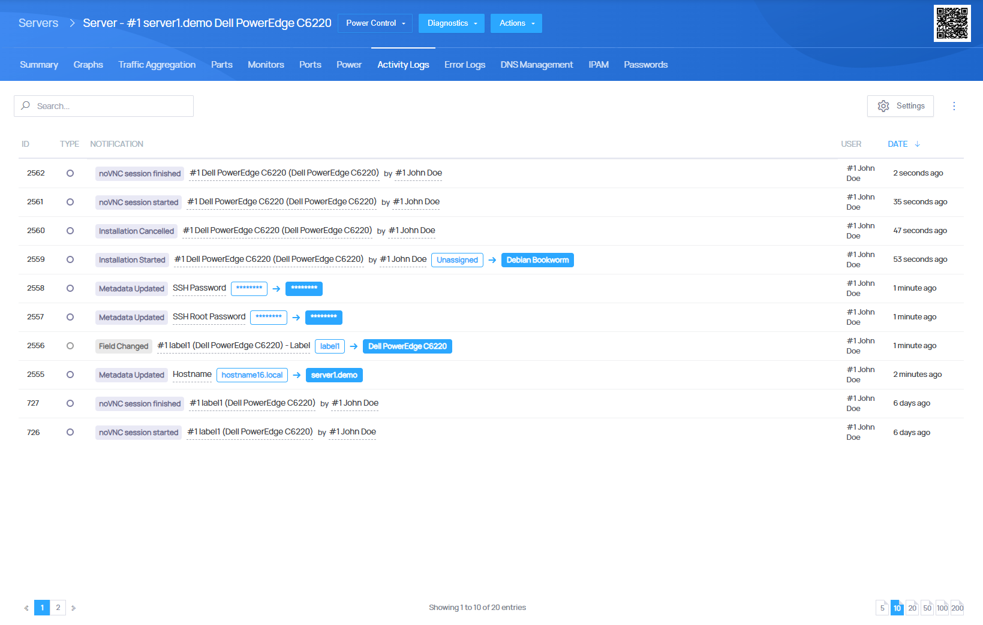Click the type circle icon for log 2562
Screen dimensions: 983x625
point(70,173)
